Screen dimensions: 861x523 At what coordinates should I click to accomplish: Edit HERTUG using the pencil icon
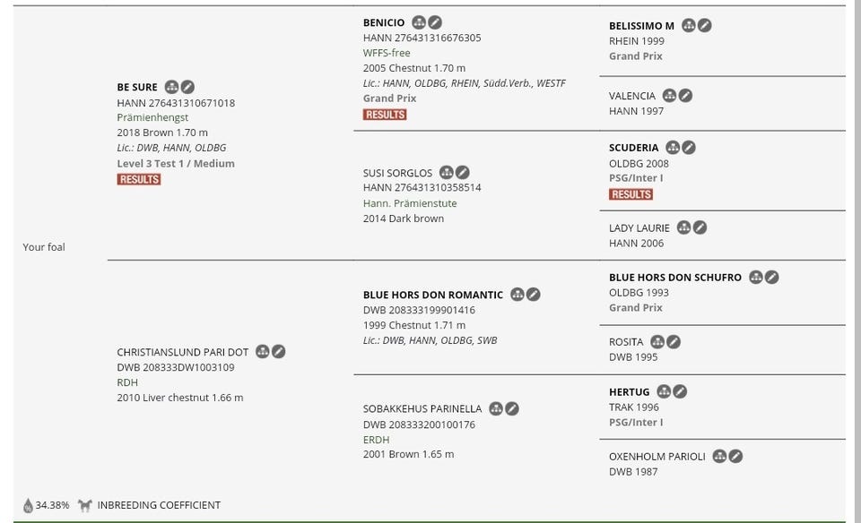click(680, 391)
